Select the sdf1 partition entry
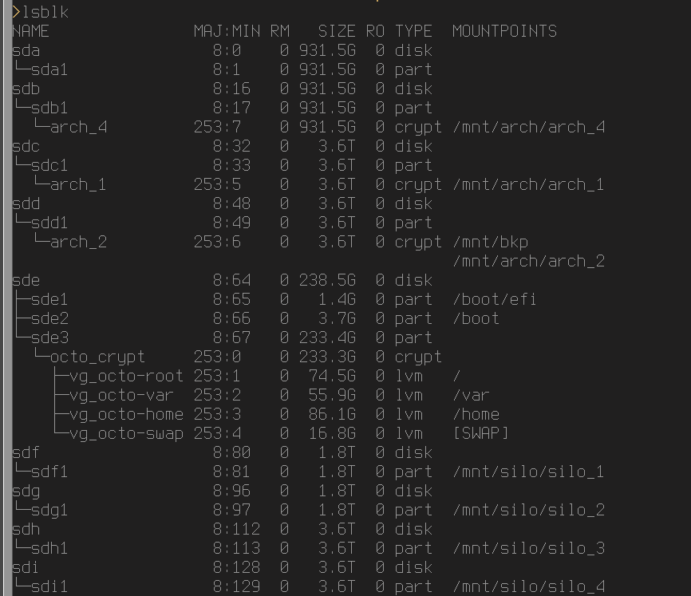The height and width of the screenshot is (596, 691). pyautogui.click(x=49, y=472)
